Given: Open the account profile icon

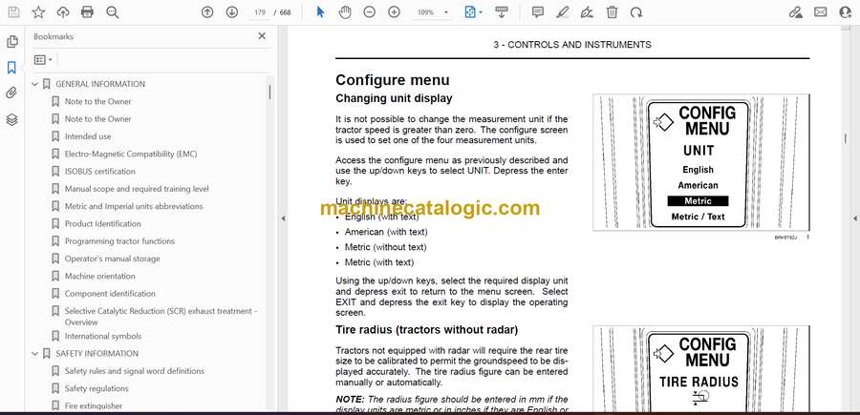Looking at the screenshot, I should tap(846, 12).
